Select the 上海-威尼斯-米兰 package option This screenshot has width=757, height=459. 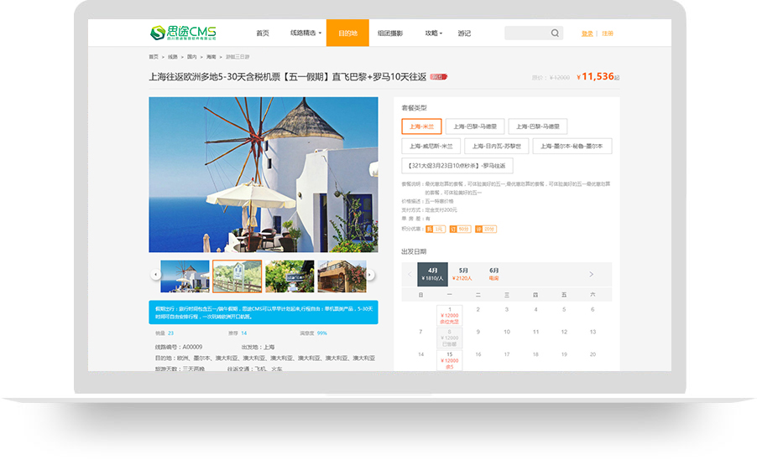coord(431,146)
